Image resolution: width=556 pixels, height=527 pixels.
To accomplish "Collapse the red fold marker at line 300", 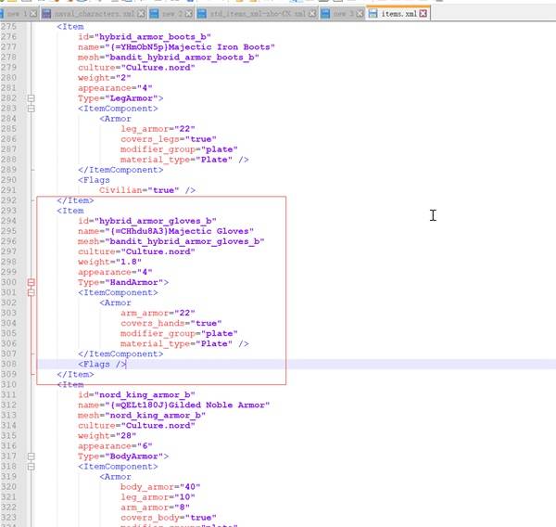I will click(x=31, y=282).
